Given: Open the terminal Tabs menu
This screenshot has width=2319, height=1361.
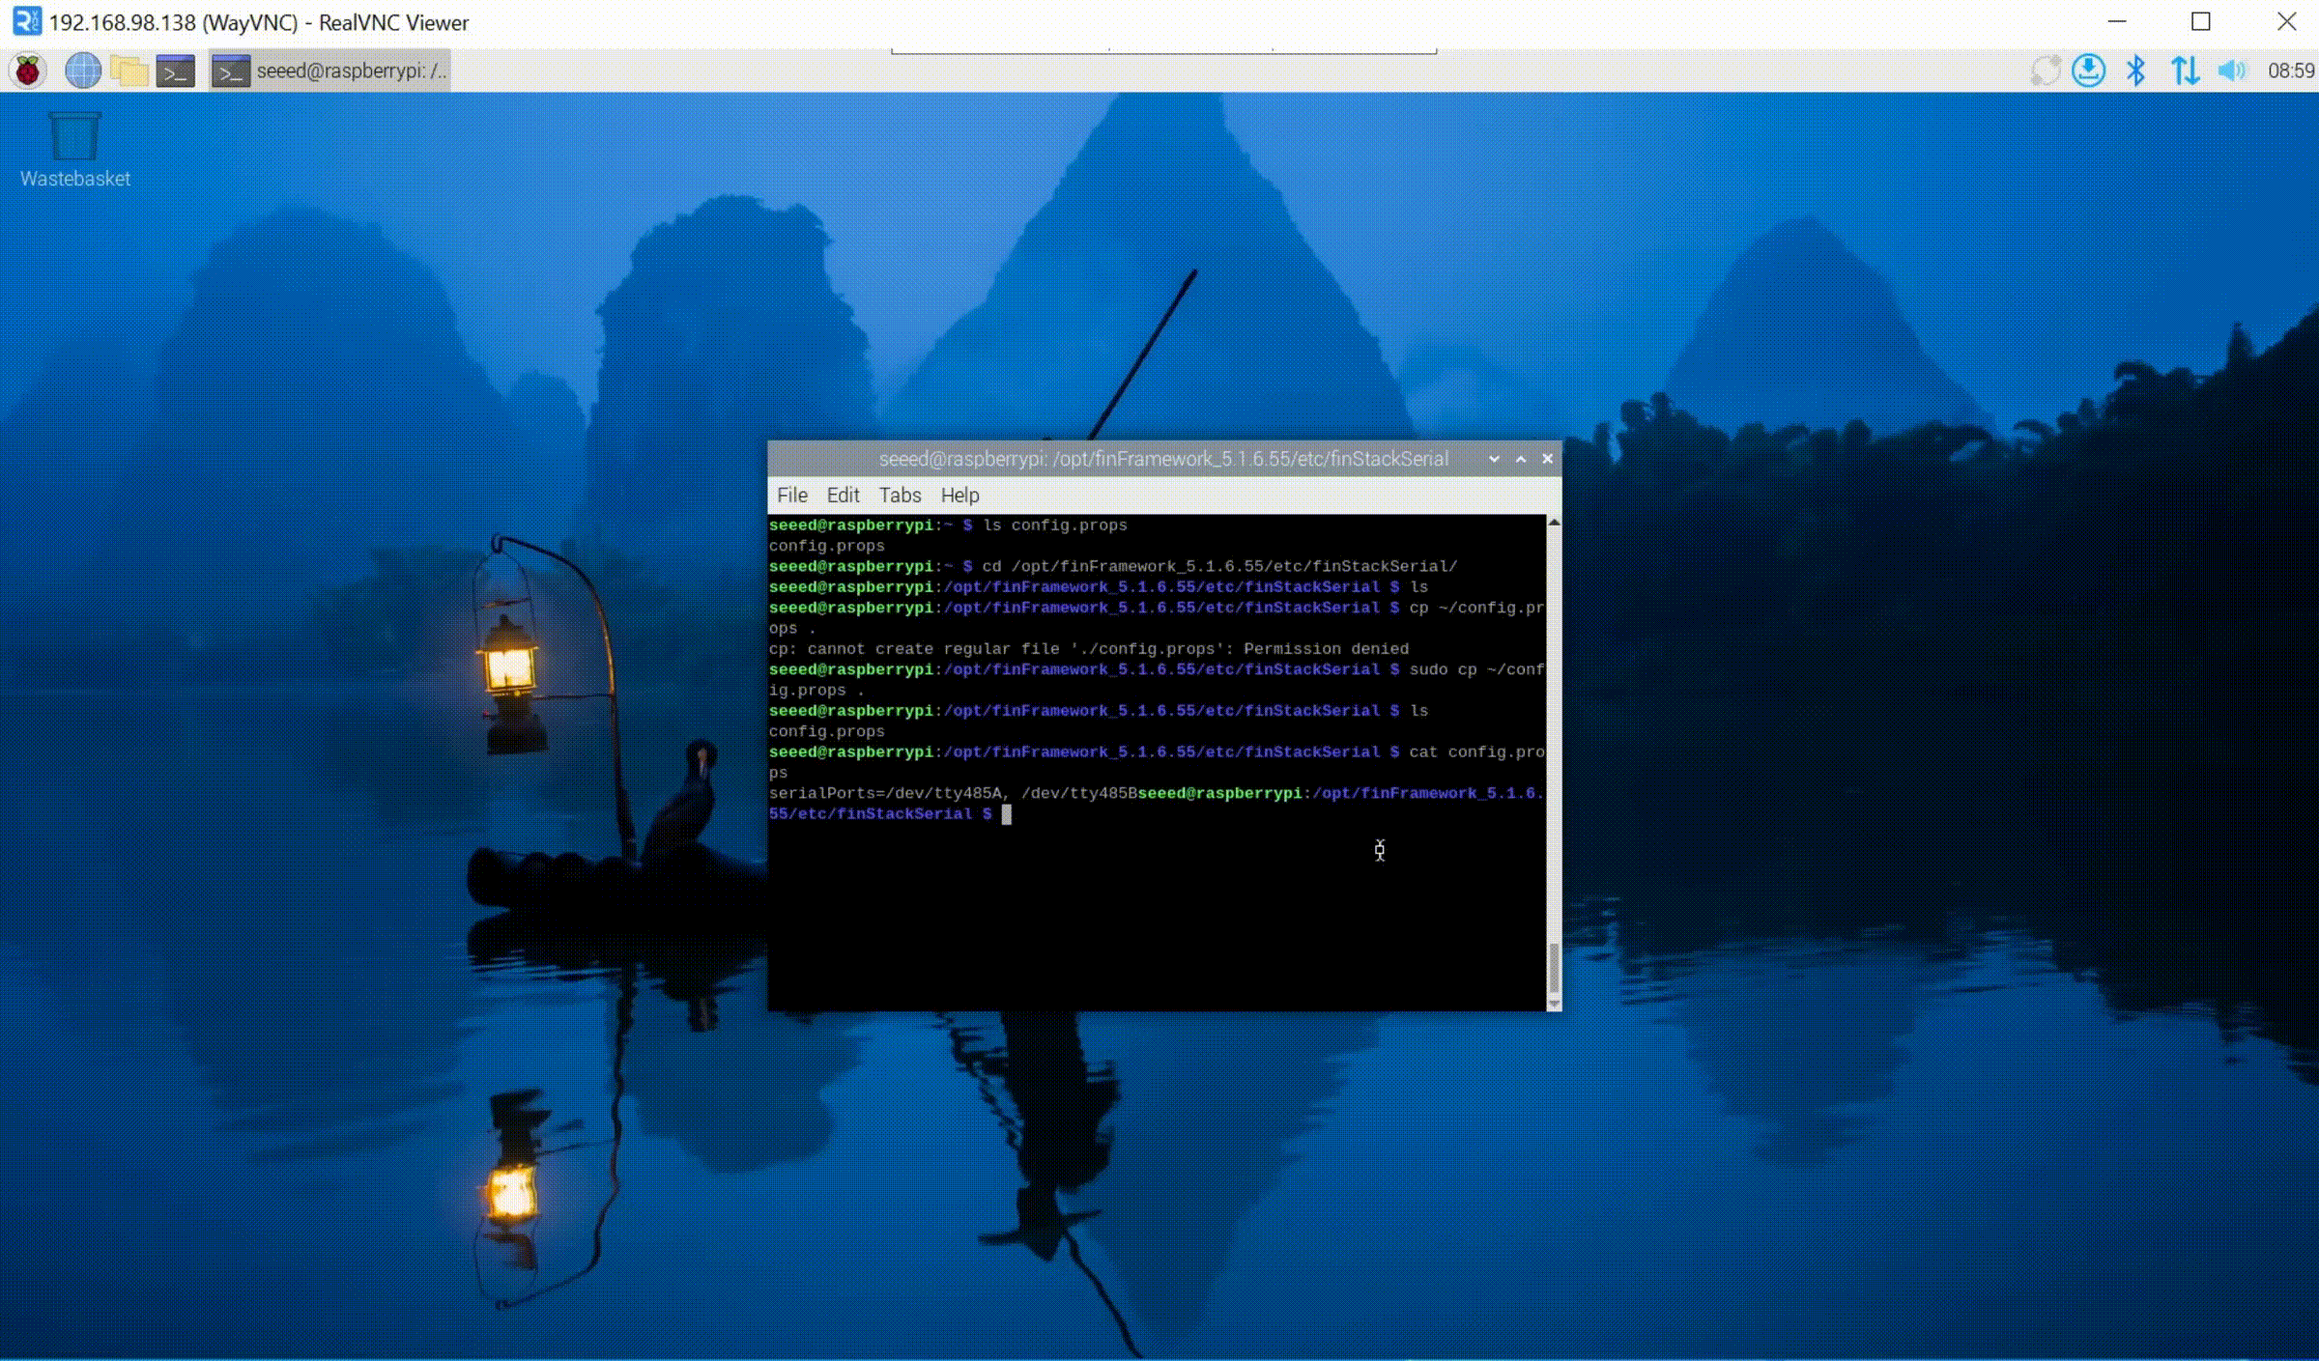Looking at the screenshot, I should tap(900, 495).
